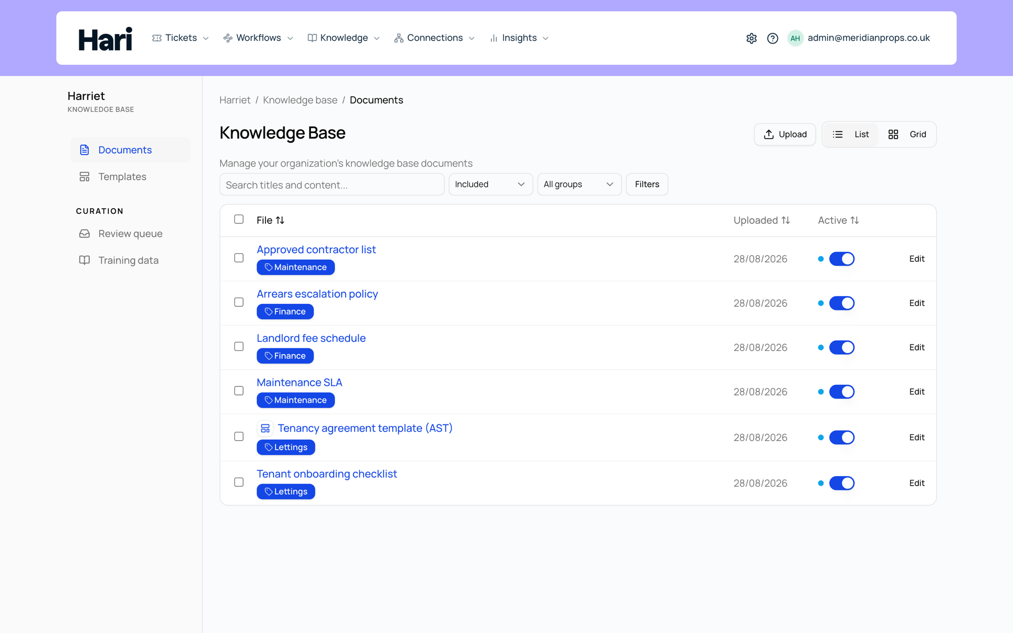
Task: Open the settings gear icon
Action: [751, 38]
